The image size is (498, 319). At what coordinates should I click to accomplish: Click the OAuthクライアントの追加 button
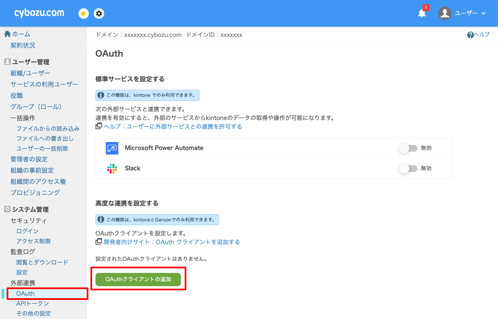tap(138, 280)
